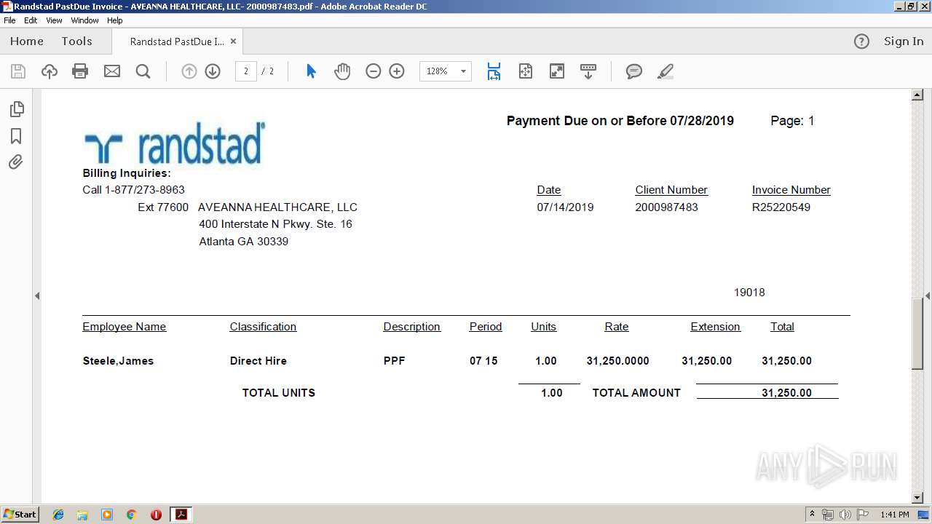Screen dimensions: 932x524
Task: Click Fit to width scrolling icon
Action: pos(494,71)
